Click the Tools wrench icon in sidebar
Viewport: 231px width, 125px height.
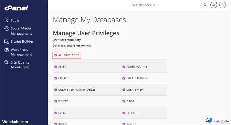pos(7,21)
